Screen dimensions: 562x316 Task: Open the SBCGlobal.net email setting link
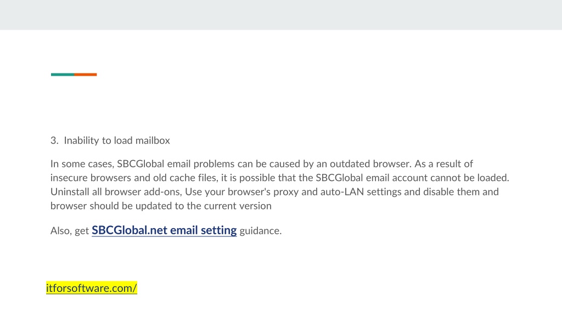point(164,230)
